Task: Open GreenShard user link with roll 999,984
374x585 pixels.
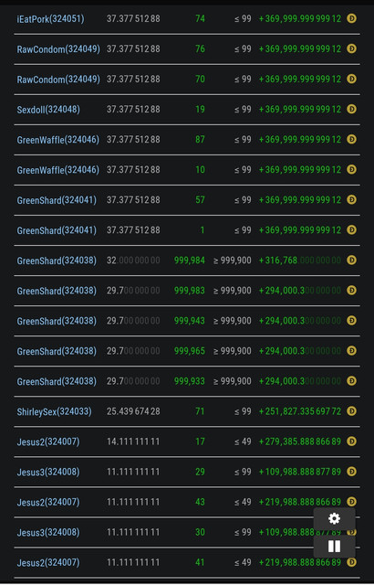Action: coord(57,261)
